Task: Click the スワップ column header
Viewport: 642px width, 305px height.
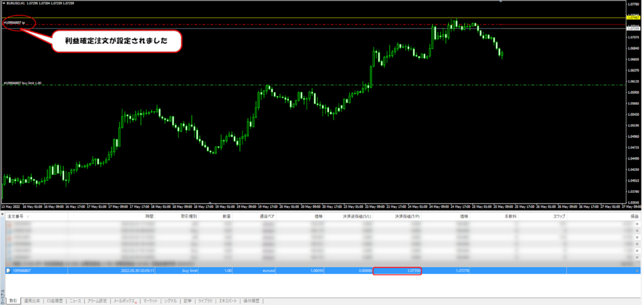Action: pyautogui.click(x=542, y=216)
